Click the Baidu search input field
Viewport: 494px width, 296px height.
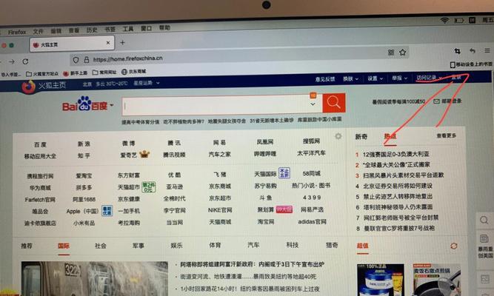[222, 104]
